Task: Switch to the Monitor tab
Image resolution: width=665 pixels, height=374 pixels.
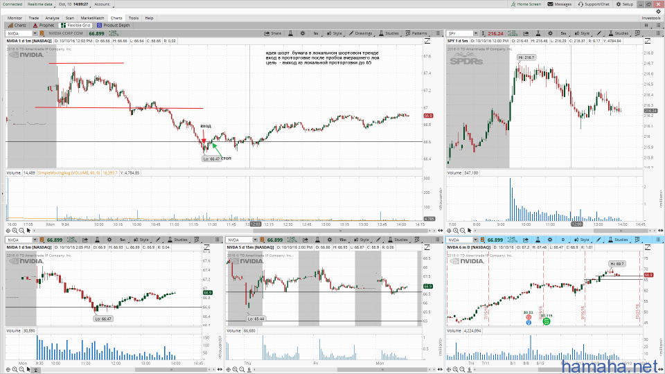Action: pos(15,18)
